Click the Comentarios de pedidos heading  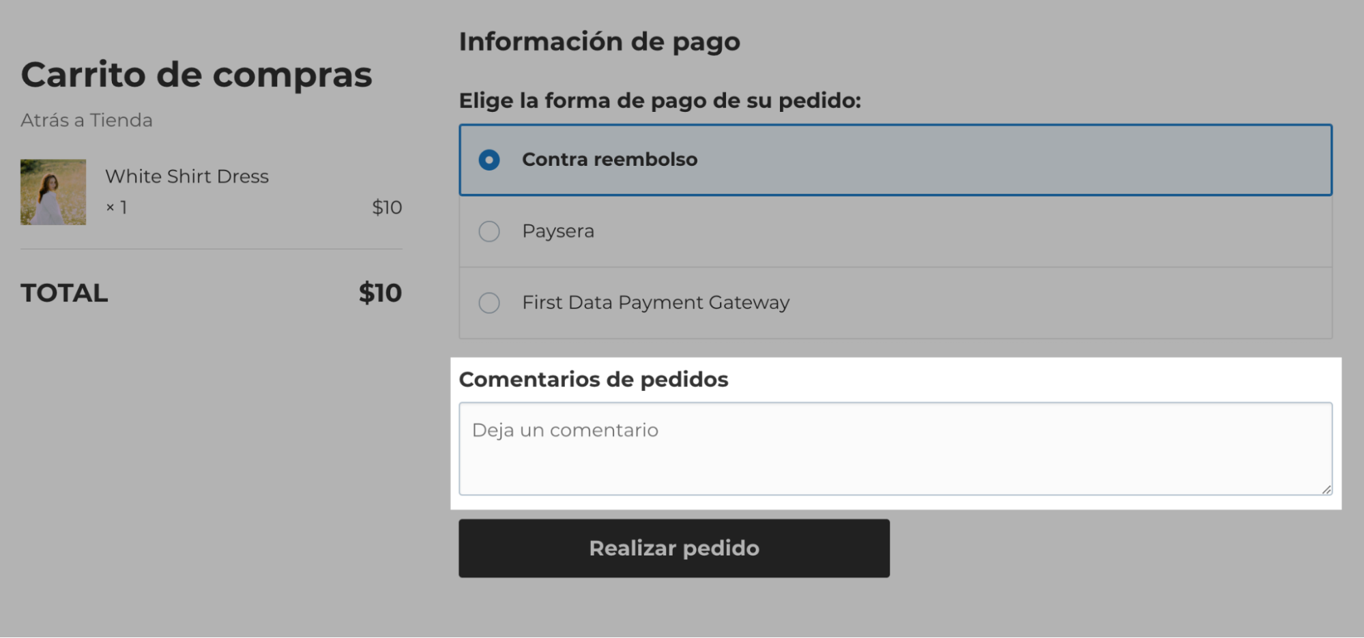(x=594, y=379)
